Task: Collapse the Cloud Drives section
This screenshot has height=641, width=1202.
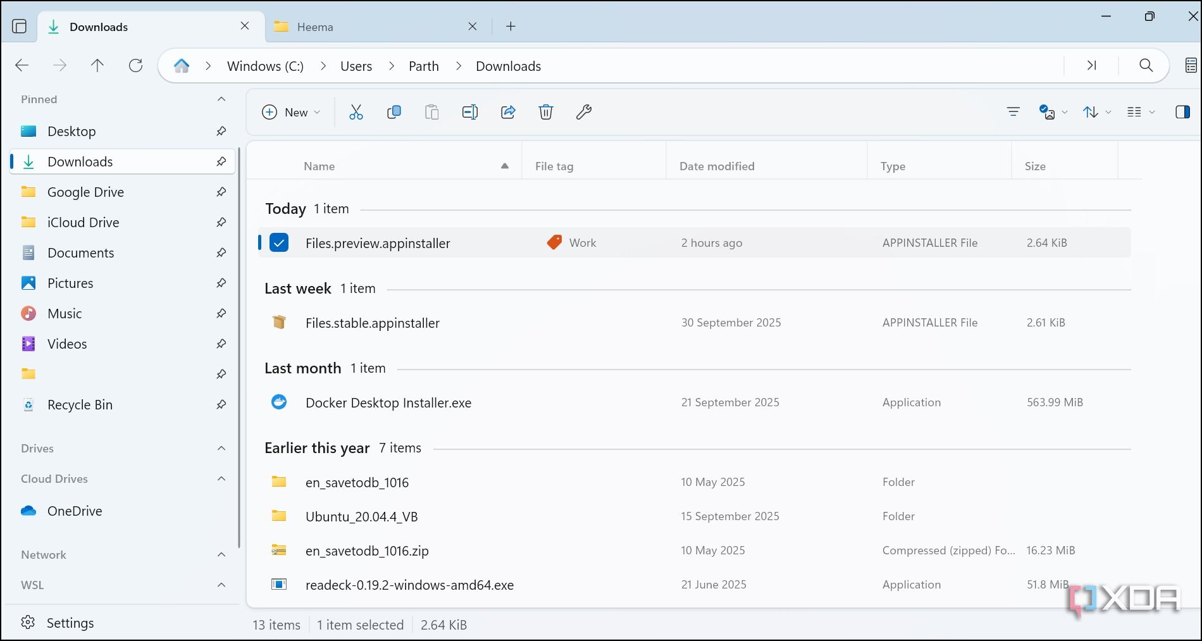Action: [x=221, y=479]
